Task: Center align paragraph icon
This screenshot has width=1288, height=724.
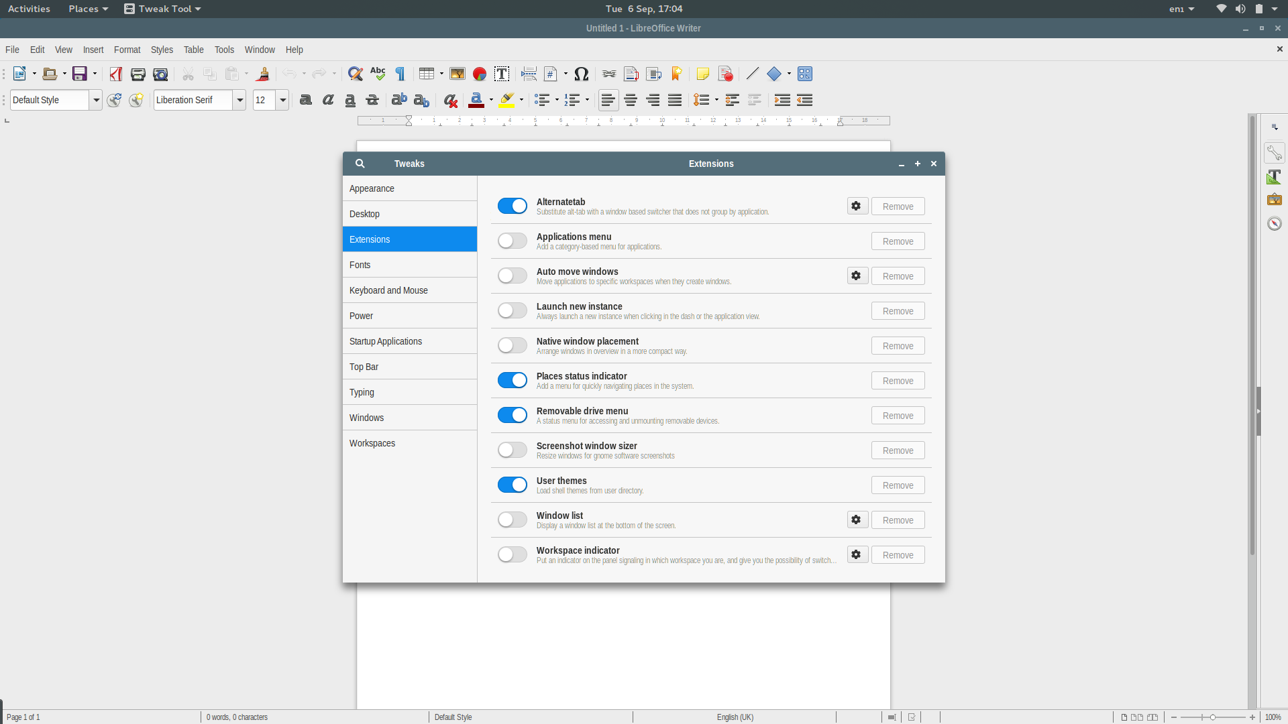Action: click(631, 100)
